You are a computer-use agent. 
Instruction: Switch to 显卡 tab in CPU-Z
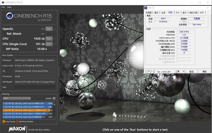[x=184, y=12]
